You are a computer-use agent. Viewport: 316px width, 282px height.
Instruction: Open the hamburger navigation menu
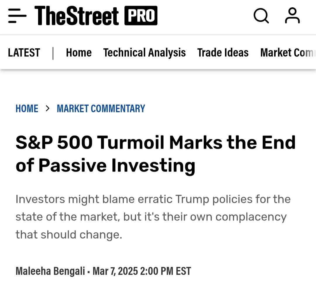click(x=17, y=16)
